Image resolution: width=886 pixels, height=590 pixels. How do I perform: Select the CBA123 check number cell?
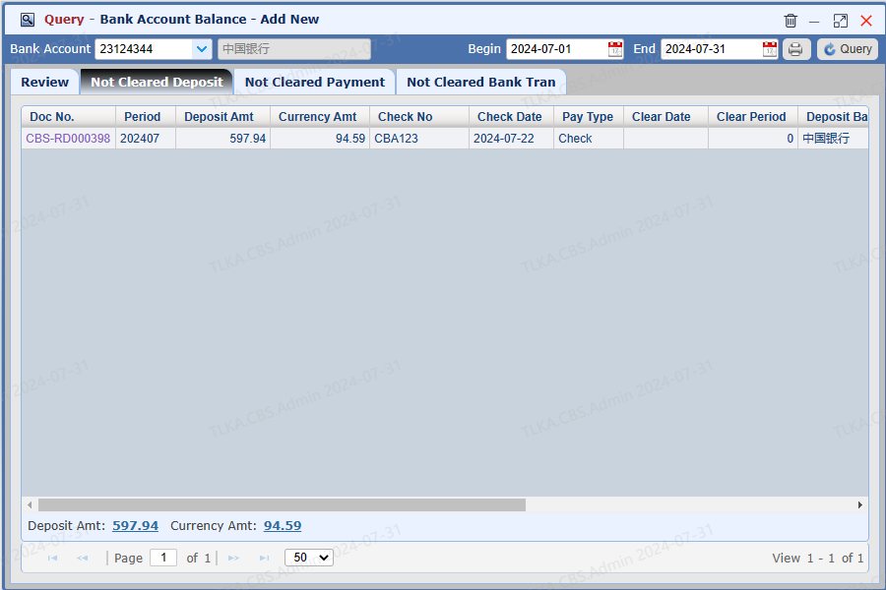click(x=419, y=139)
